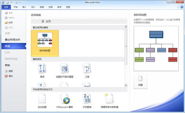Open the 工程 template category
185x113 pixels.
(x=87, y=71)
